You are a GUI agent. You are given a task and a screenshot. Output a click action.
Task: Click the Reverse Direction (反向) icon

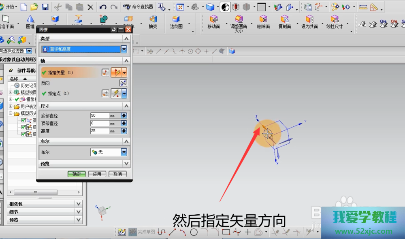(x=124, y=83)
